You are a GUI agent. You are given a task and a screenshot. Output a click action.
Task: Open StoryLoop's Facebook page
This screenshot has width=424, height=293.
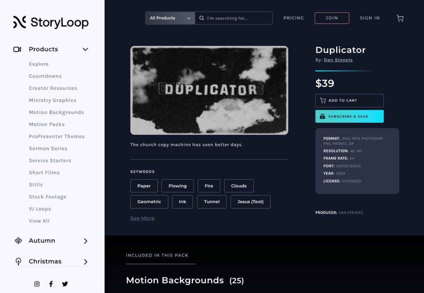click(51, 284)
